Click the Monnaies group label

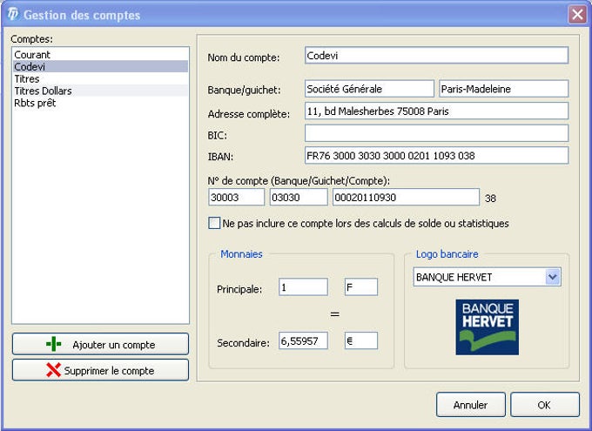click(241, 254)
